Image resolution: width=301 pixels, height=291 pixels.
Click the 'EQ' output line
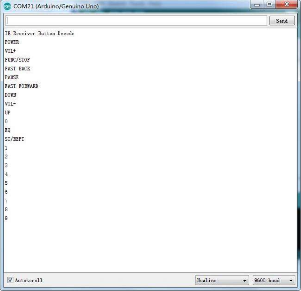coord(8,130)
